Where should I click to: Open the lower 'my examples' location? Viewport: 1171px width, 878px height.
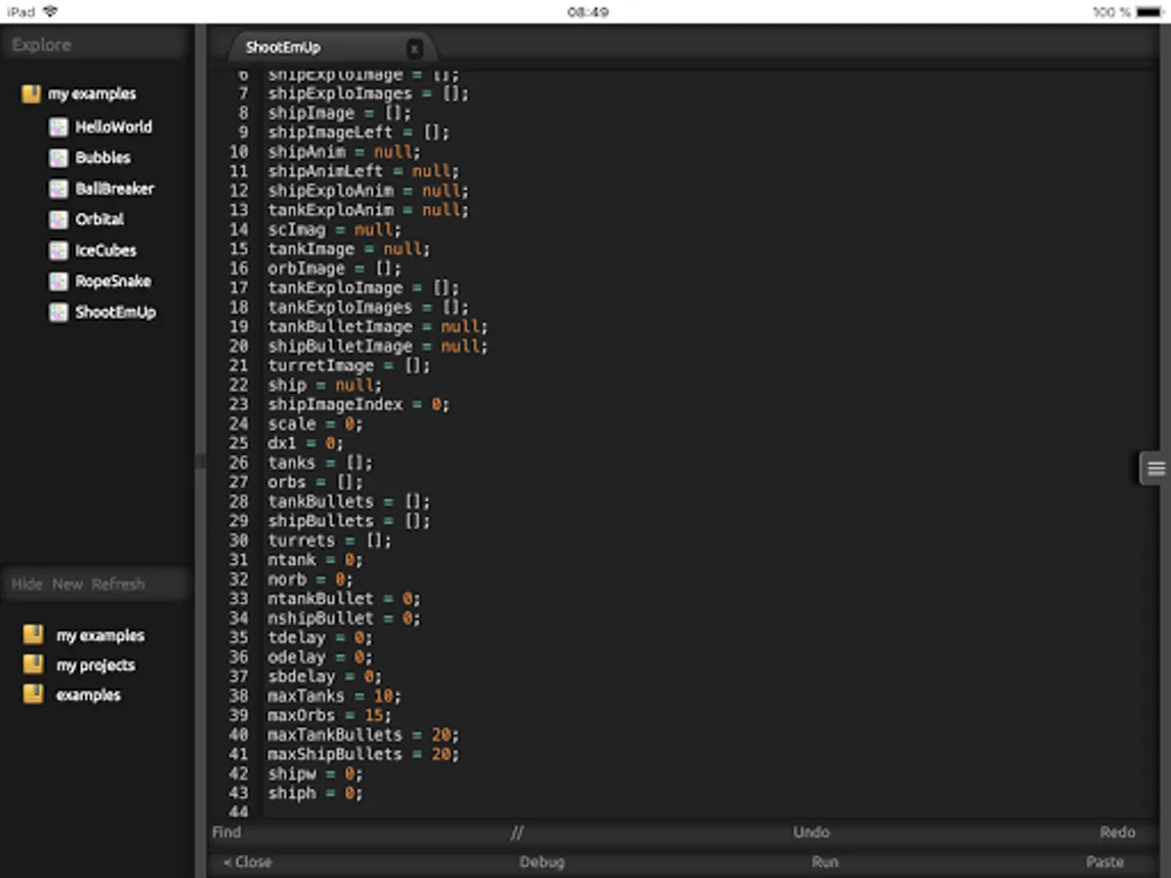click(101, 636)
